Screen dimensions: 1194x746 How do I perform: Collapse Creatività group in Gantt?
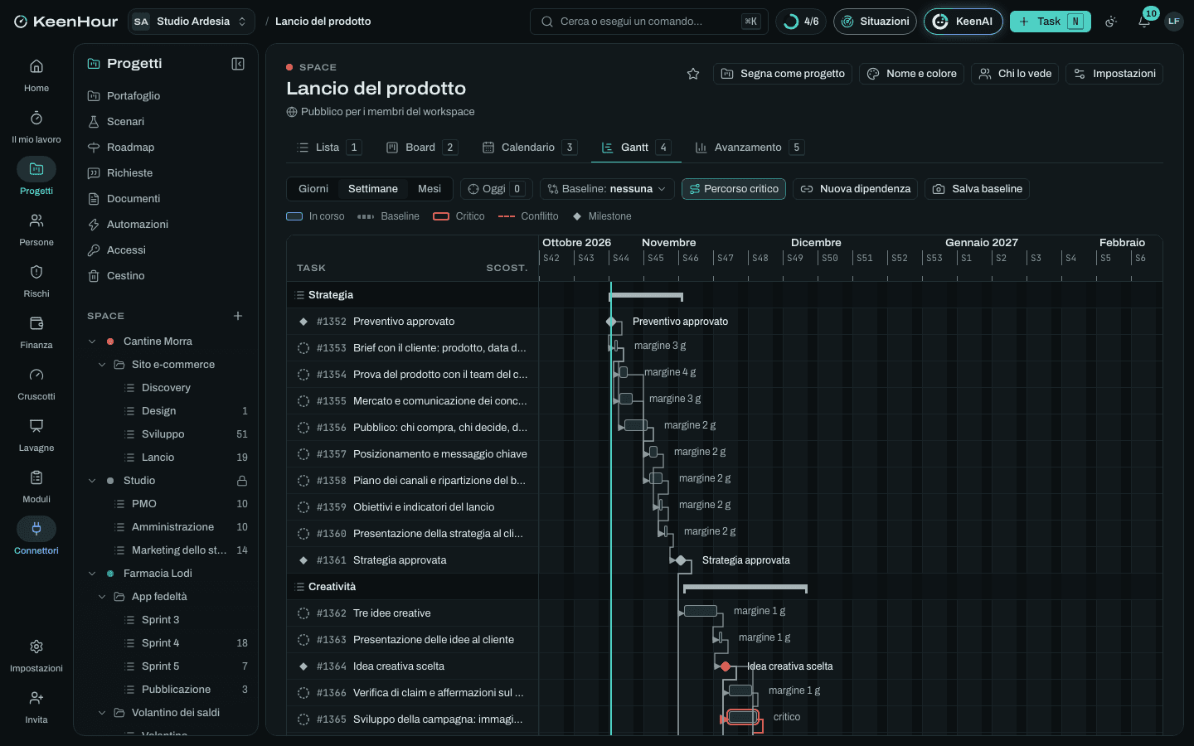tap(300, 587)
